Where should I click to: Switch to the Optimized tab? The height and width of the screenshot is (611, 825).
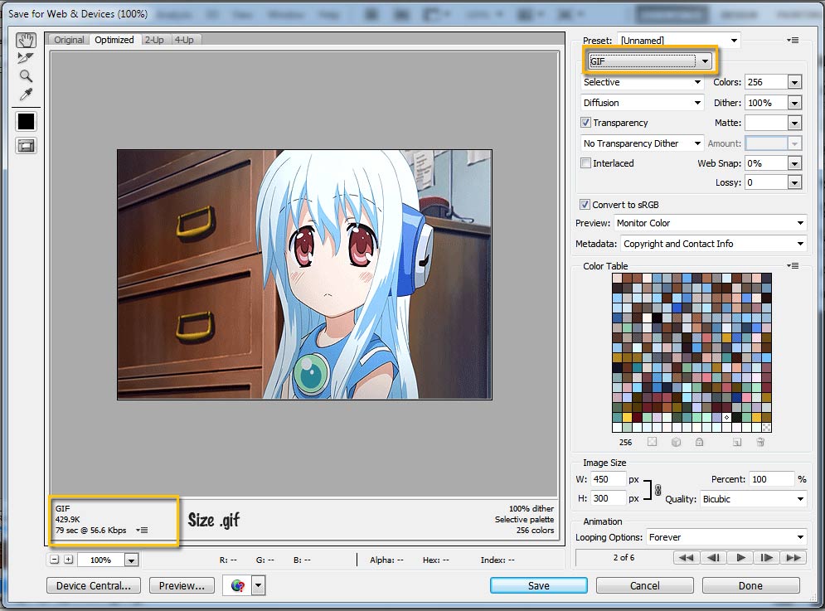pos(114,40)
